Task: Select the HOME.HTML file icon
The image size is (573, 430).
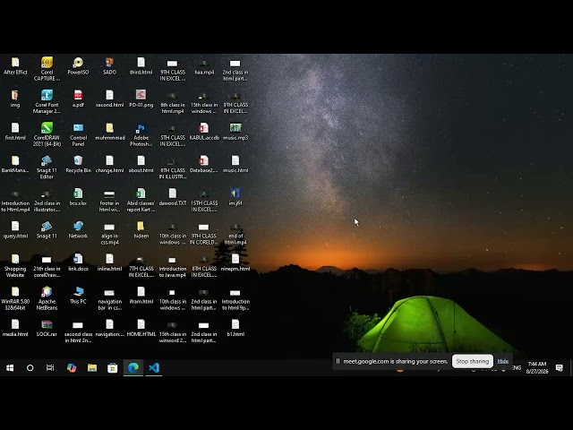Action: pyautogui.click(x=141, y=328)
